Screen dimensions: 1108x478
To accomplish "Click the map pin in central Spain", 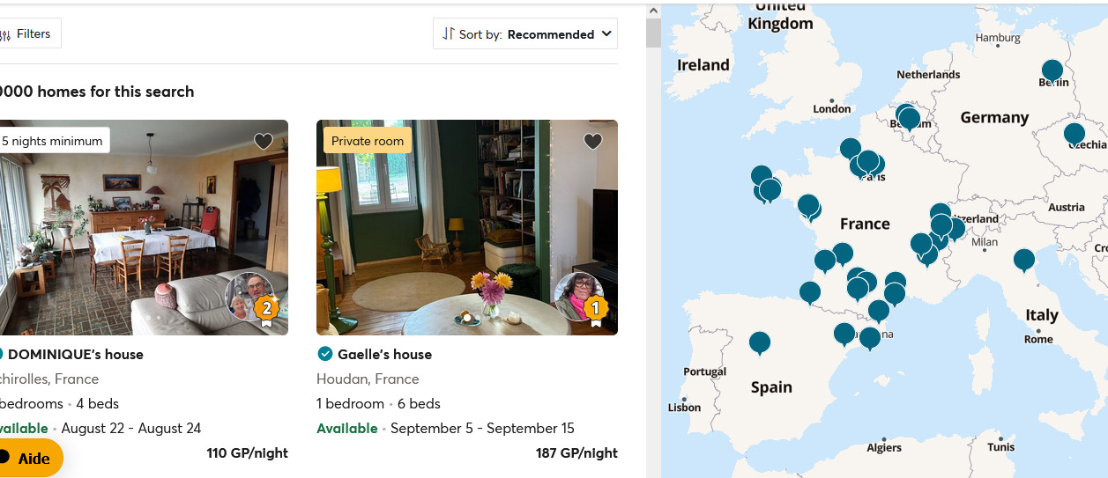I will point(759,342).
